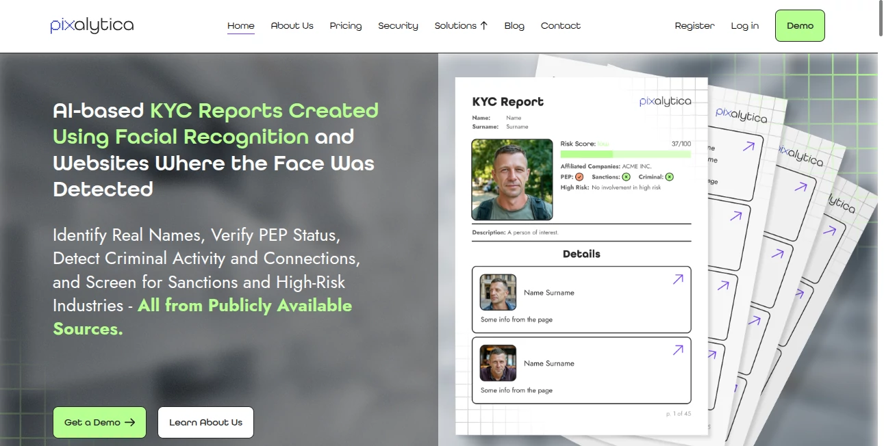Viewport: 884px width, 446px height.
Task: Click the Get a Demo button
Action: 99,422
